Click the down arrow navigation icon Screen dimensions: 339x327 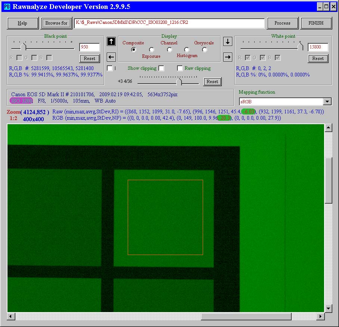(x=227, y=41)
